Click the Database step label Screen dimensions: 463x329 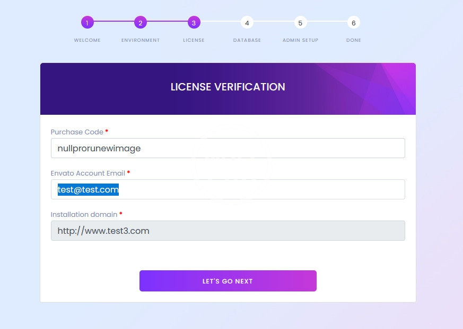[247, 40]
